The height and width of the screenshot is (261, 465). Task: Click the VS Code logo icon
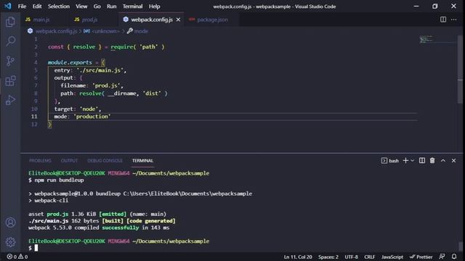(8, 6)
